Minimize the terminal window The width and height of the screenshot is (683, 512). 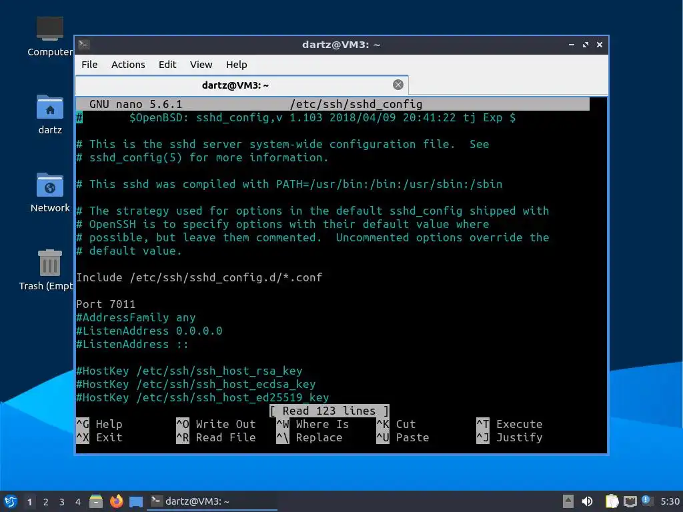tap(572, 45)
